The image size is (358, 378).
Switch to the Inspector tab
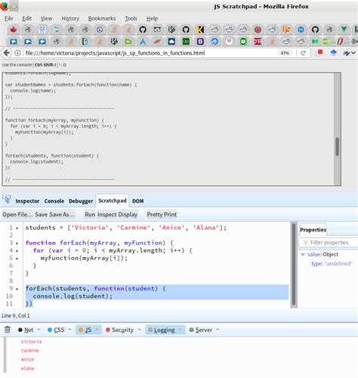tap(27, 201)
